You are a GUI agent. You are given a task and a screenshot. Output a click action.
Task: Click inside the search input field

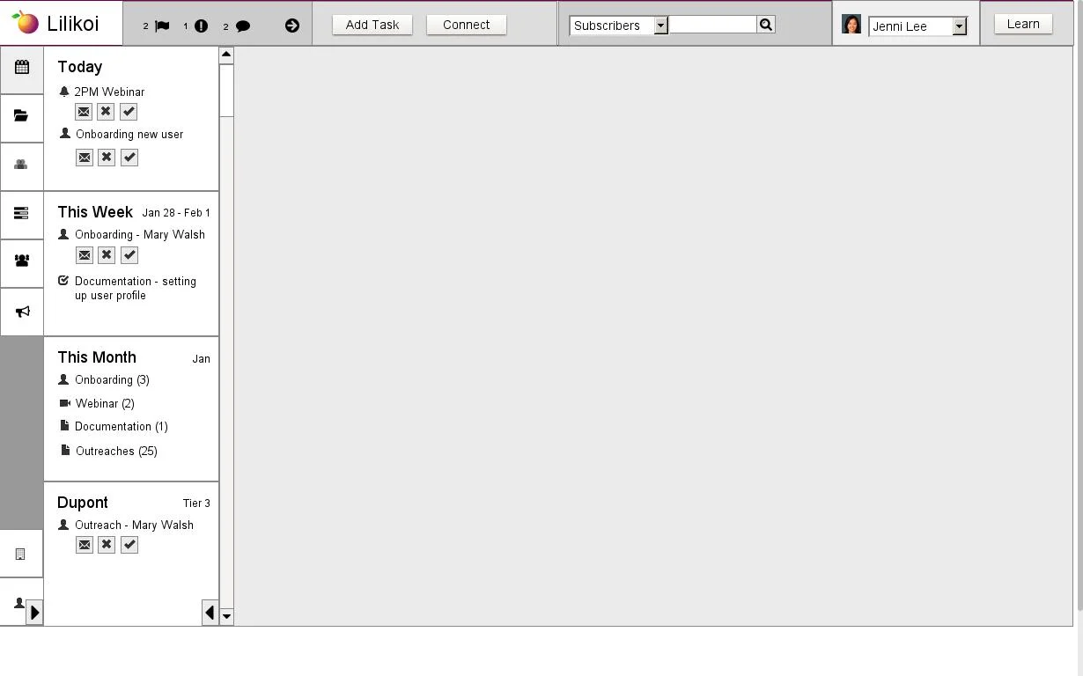pos(713,25)
